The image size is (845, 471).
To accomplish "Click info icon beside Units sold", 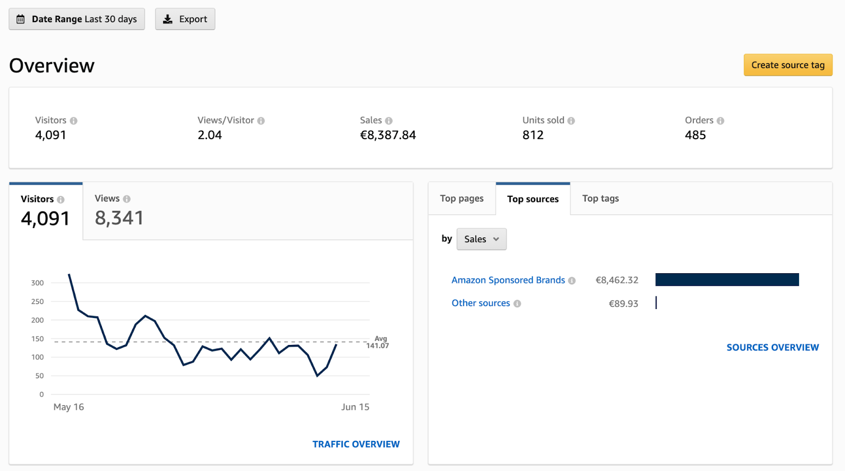I will tap(571, 121).
